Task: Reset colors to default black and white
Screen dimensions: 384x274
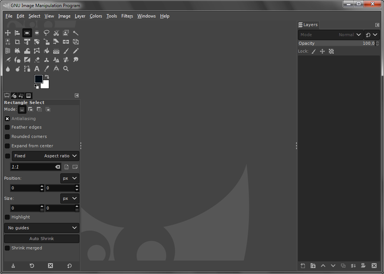Action: [x=36, y=86]
